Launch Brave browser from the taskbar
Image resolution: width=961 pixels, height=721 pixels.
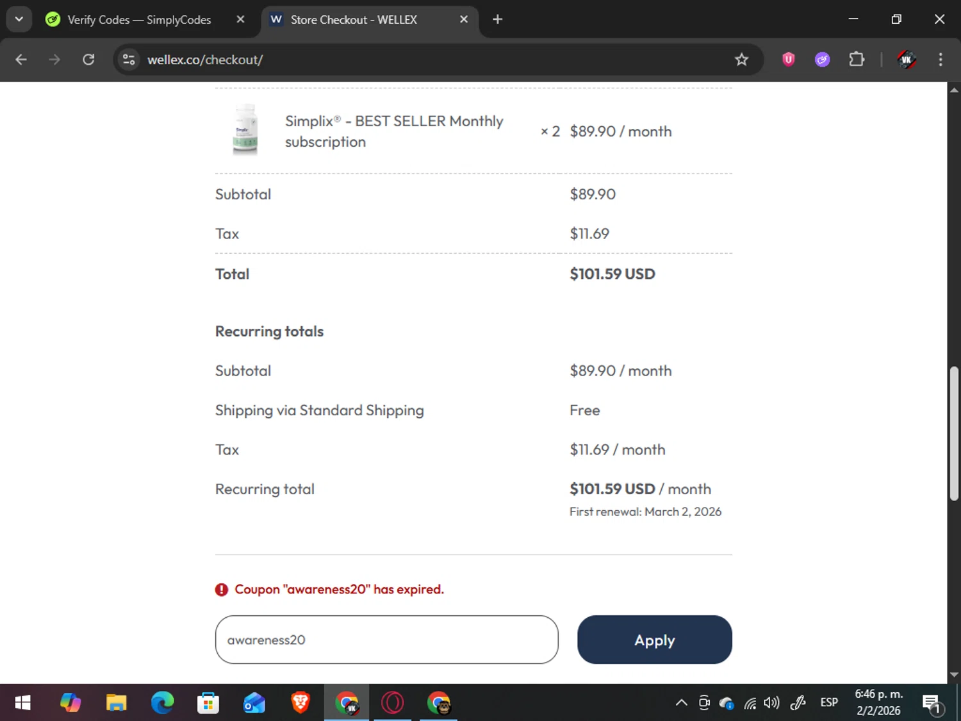[x=300, y=703]
